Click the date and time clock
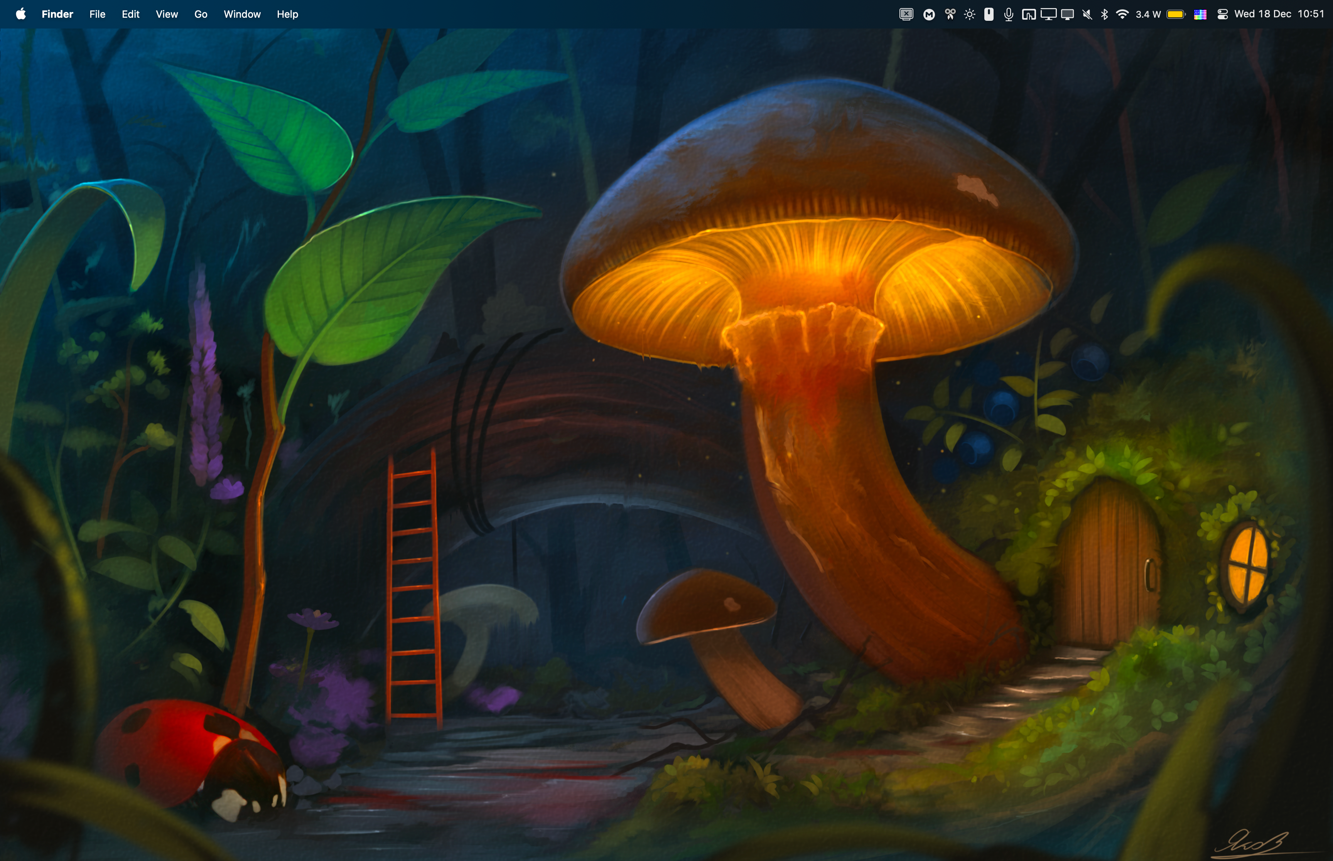Screen dimensions: 1333x861 click(x=1279, y=14)
